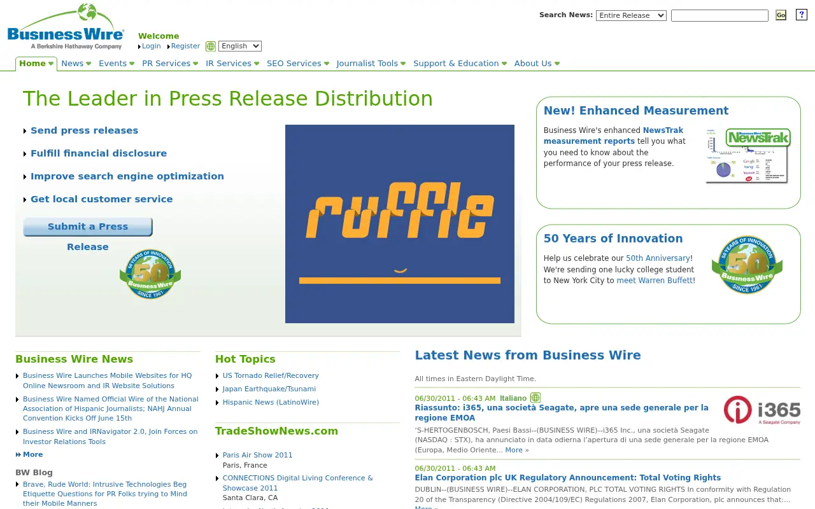Open the English language dropdown
Viewport: 815px width, 509px height.
(x=240, y=46)
